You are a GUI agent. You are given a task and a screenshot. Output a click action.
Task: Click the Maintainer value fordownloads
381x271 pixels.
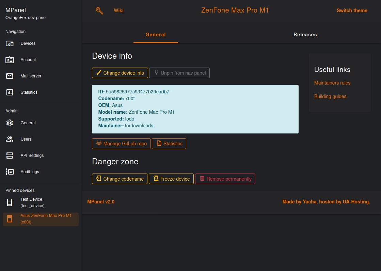coord(139,126)
